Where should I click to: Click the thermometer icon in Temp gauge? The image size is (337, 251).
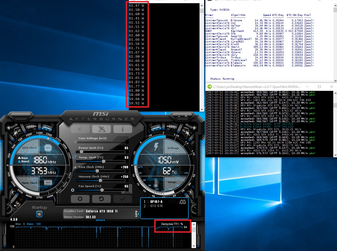[156, 183]
